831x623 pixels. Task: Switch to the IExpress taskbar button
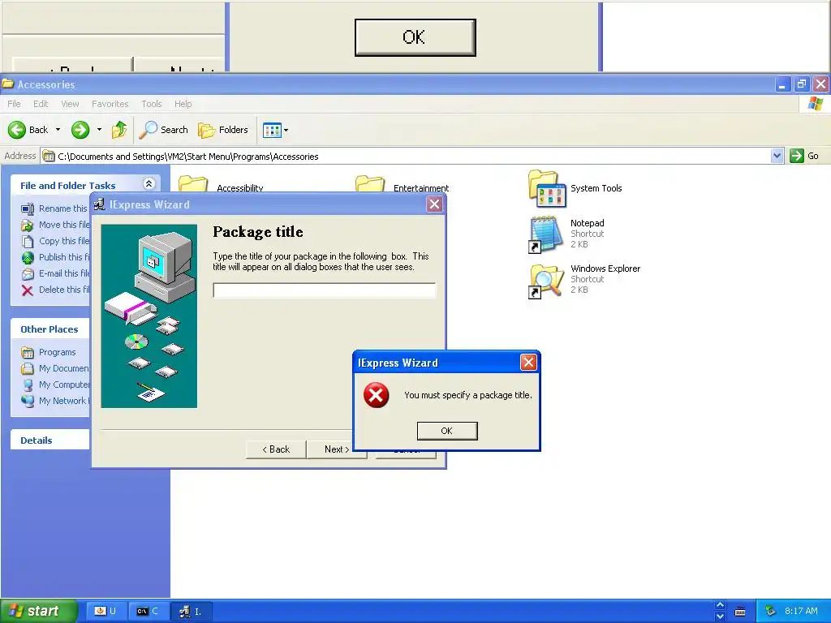click(x=191, y=612)
